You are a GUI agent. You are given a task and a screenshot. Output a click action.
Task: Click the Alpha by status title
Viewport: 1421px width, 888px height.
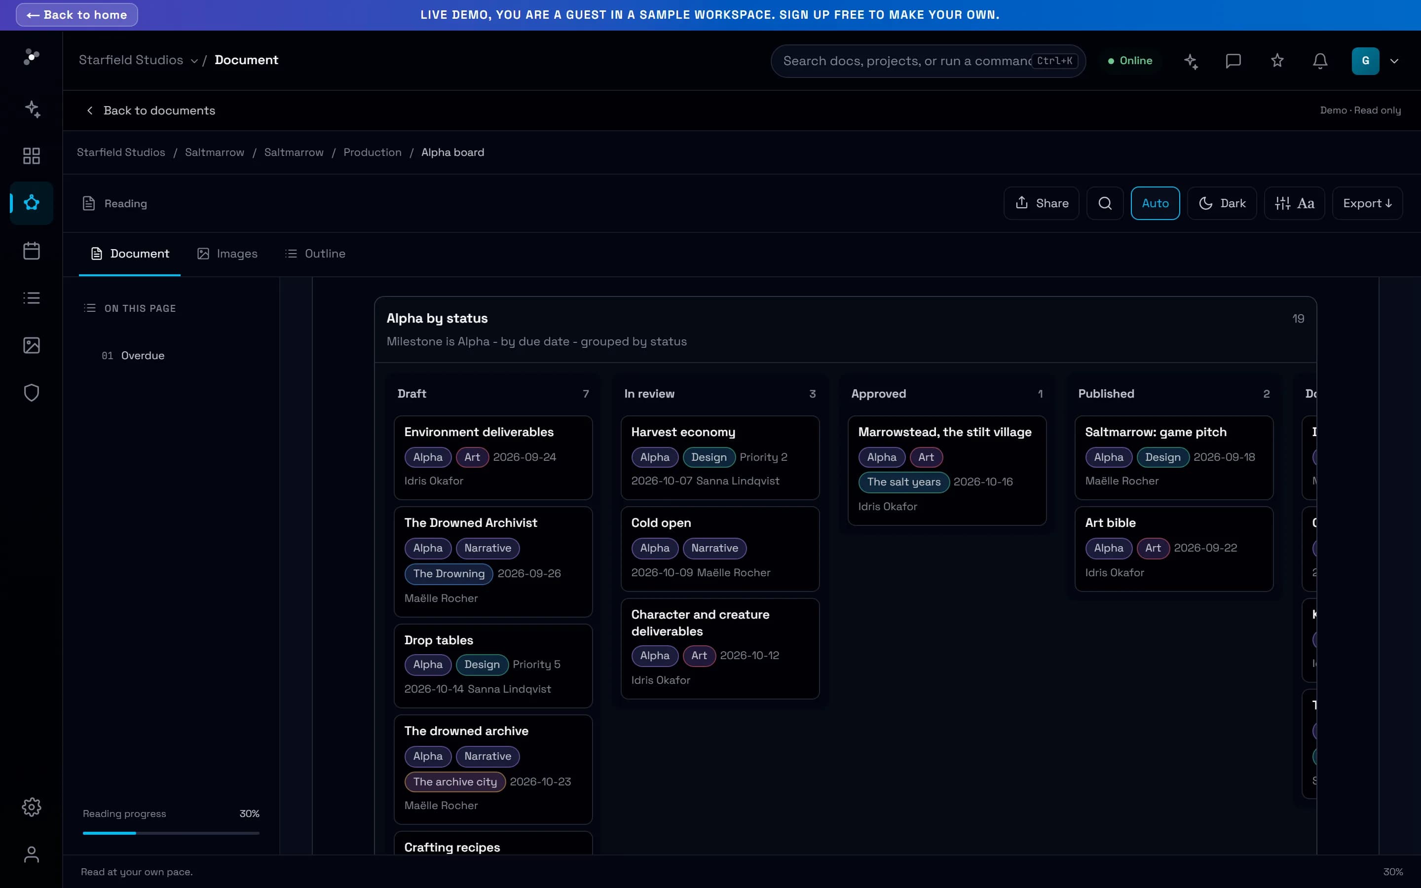437,318
